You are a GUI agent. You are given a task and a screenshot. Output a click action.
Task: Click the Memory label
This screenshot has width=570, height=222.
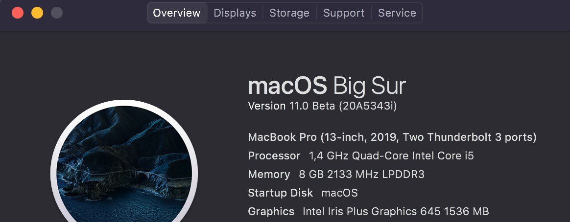(269, 175)
